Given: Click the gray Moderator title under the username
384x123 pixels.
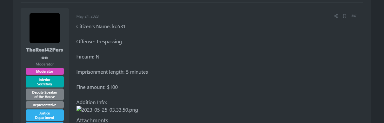Looking at the screenshot, I should tap(45, 64).
